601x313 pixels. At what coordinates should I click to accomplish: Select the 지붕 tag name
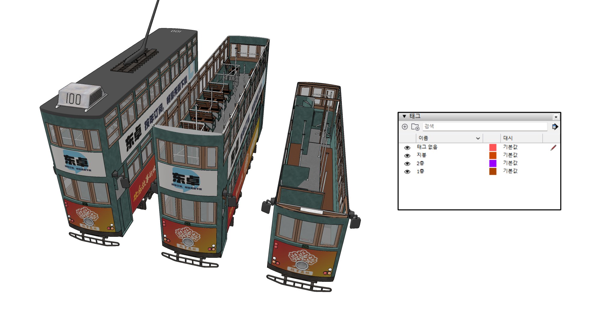[x=421, y=155]
